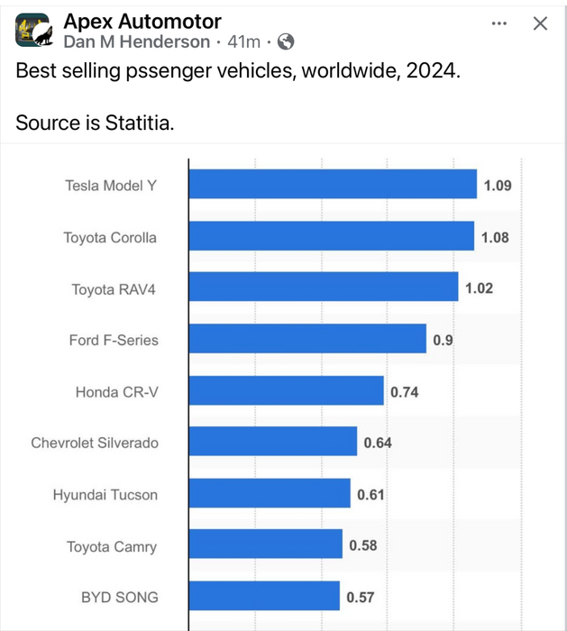Select the Toyota Camry bar
Screen dimensions: 567x631
point(266,545)
